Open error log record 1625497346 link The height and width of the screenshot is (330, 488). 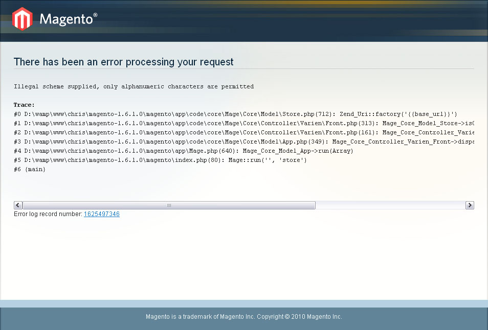tap(102, 214)
